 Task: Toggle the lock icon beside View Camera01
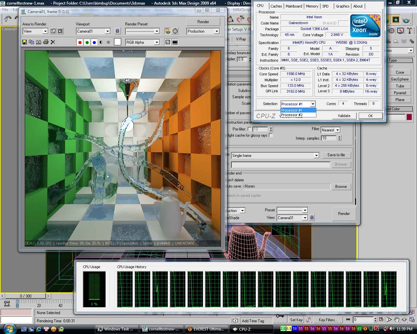coord(312,218)
